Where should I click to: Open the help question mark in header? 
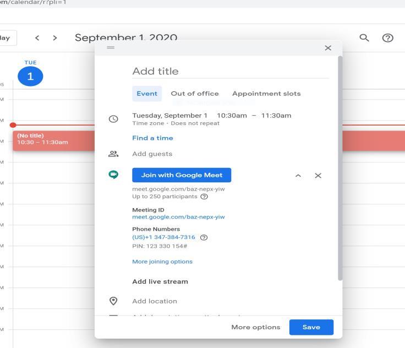(x=388, y=38)
